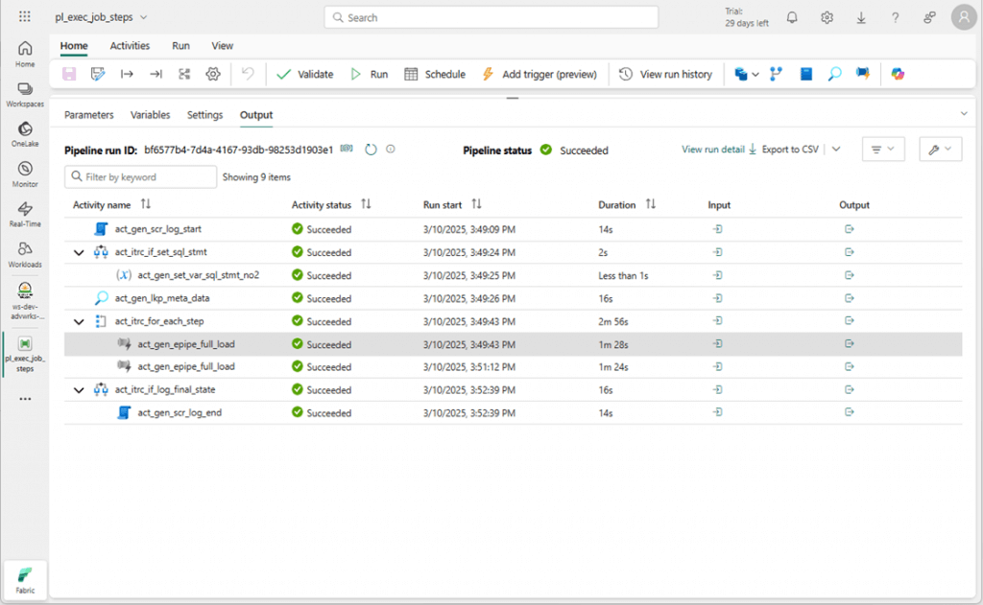Expand the Export to CSV dropdown arrow
Viewport: 983px width, 605px height.
coord(836,150)
